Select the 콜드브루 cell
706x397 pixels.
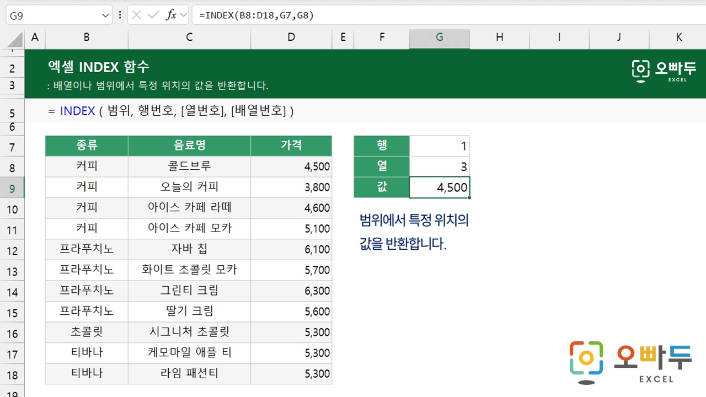click(189, 167)
